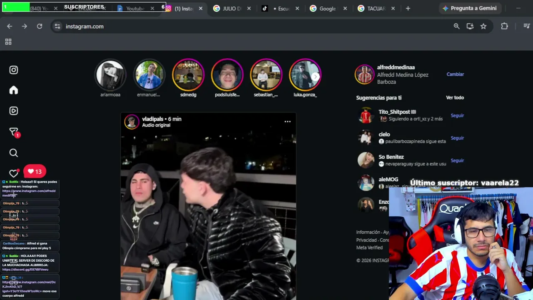
Task: Open cielo suggested profile
Action: click(384, 134)
